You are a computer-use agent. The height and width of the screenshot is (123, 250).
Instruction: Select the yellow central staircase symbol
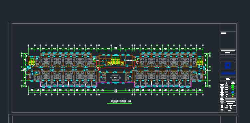[116, 61]
